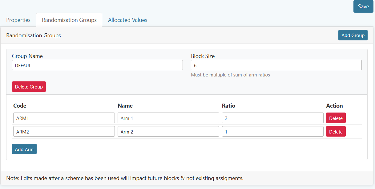Click the Code column header

(20, 105)
